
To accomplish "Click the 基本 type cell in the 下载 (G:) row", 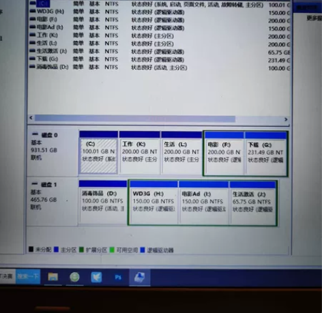I will pos(94,59).
